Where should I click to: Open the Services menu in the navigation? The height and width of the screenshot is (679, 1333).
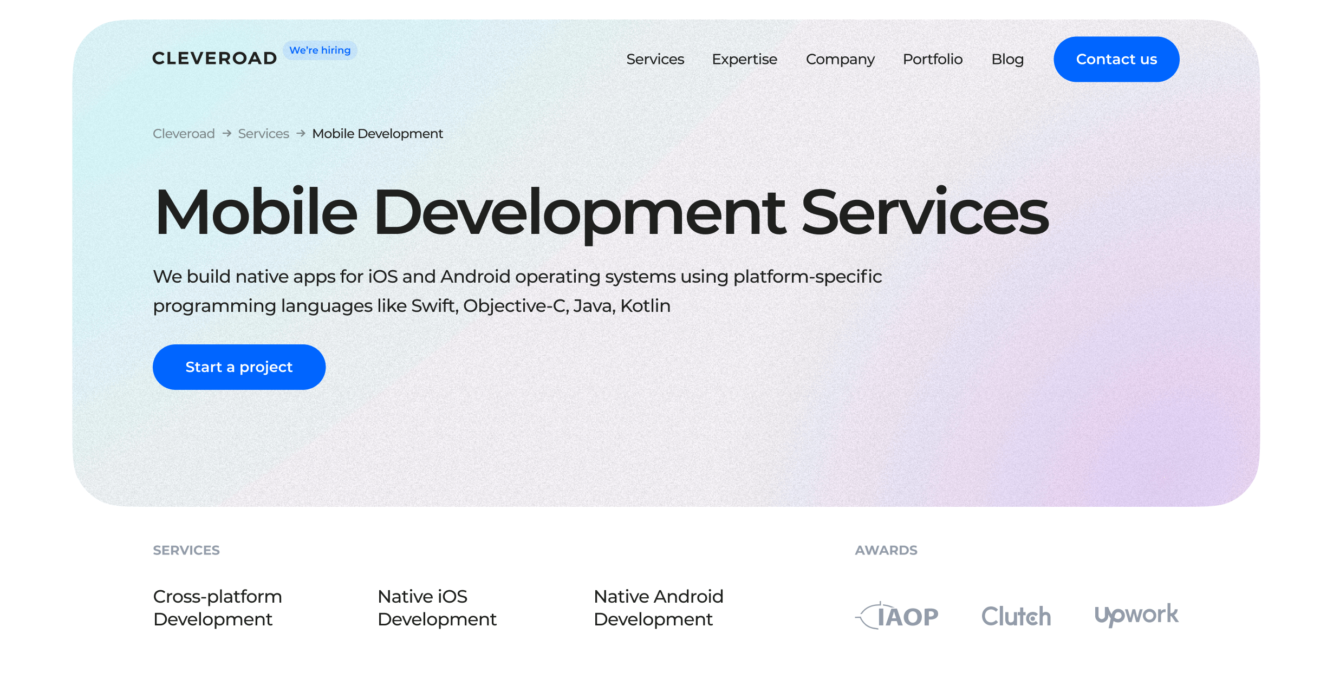655,60
